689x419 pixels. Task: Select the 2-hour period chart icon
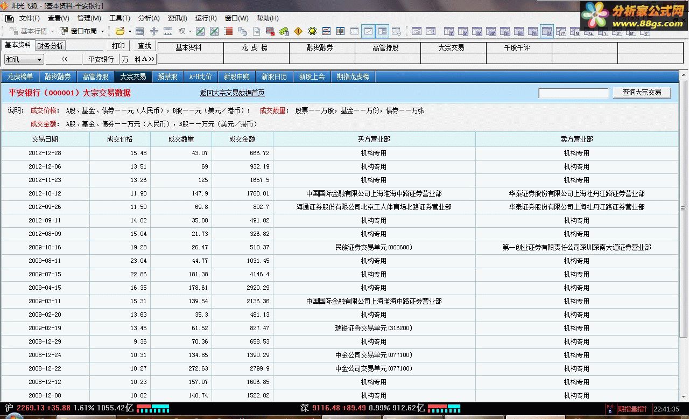pyautogui.click(x=519, y=32)
